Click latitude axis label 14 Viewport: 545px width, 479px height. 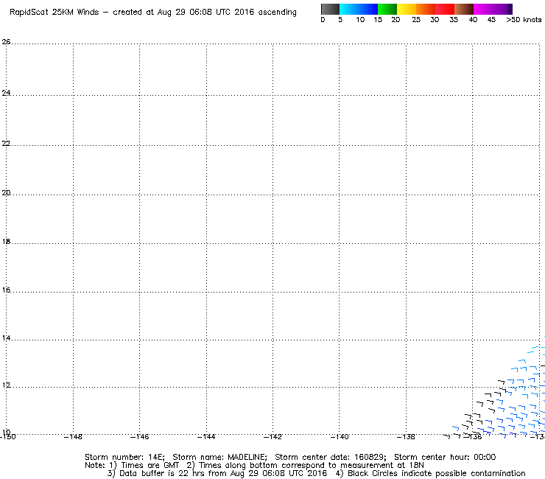pos(6,338)
